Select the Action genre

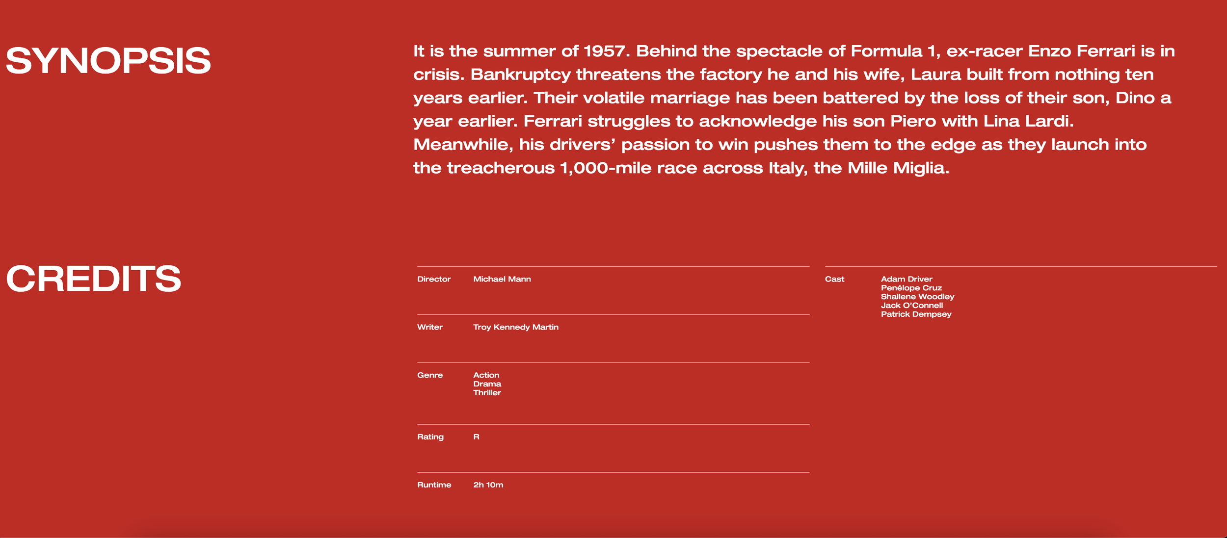[x=486, y=375]
